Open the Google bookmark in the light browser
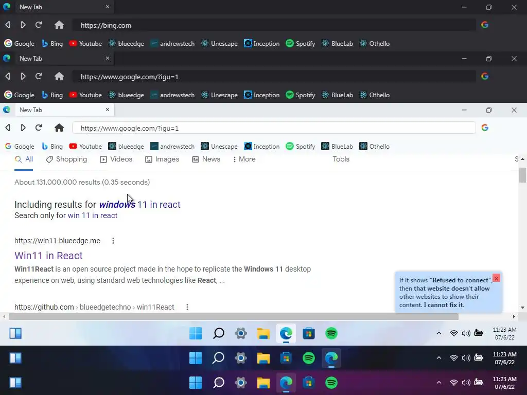The image size is (527, 395). click(x=20, y=147)
